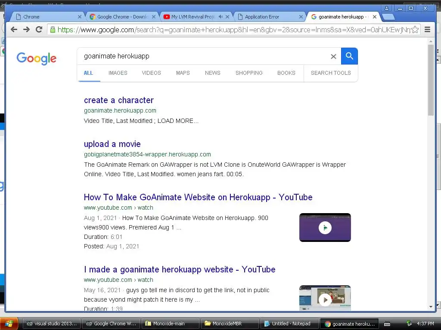Click the page vertical scrollbar thumb
This screenshot has width=441, height=330.
431,80
